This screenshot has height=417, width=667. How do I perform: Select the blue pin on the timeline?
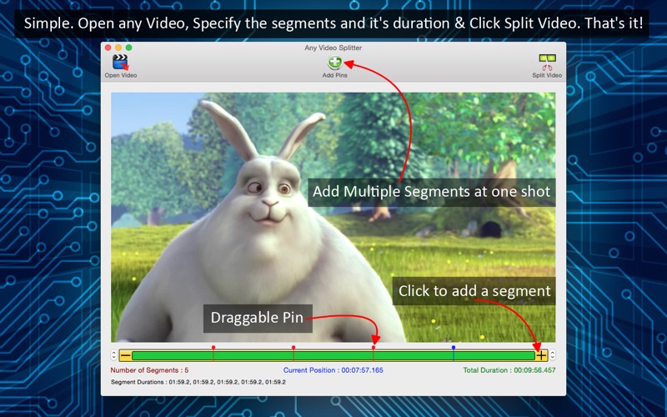pyautogui.click(x=454, y=348)
